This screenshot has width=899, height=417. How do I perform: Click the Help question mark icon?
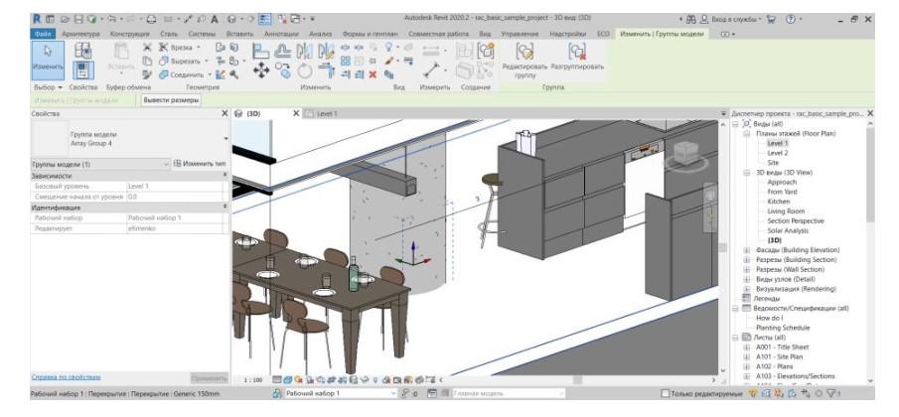791,19
